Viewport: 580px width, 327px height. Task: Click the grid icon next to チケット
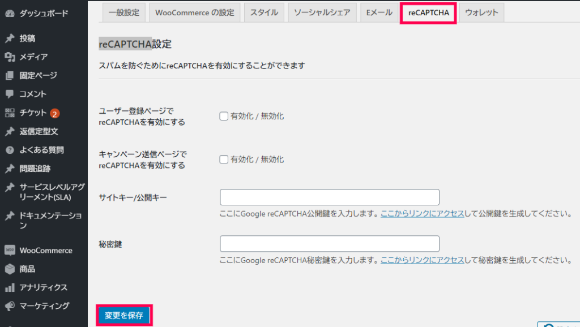pos(10,113)
